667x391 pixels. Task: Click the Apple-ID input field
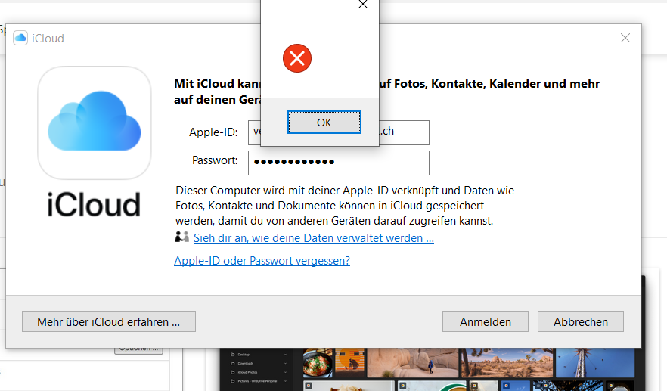(339, 132)
